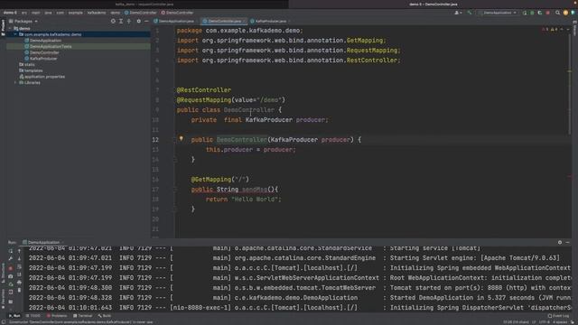
Task: Select DemoController class in project tree
Action: [42, 52]
